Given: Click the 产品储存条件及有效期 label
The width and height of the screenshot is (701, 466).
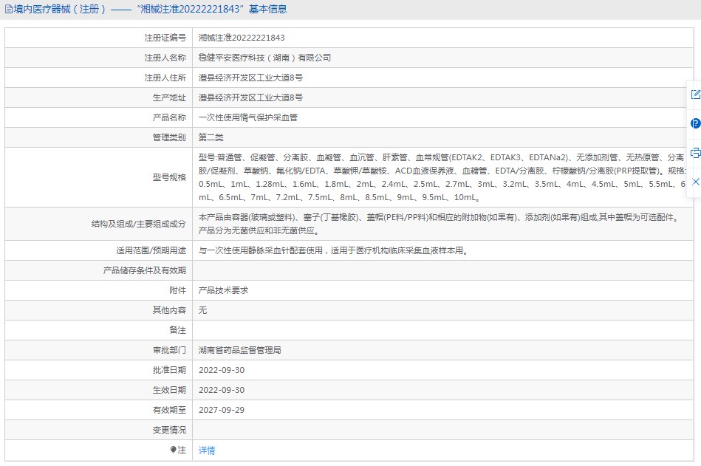Looking at the screenshot, I should click(144, 270).
